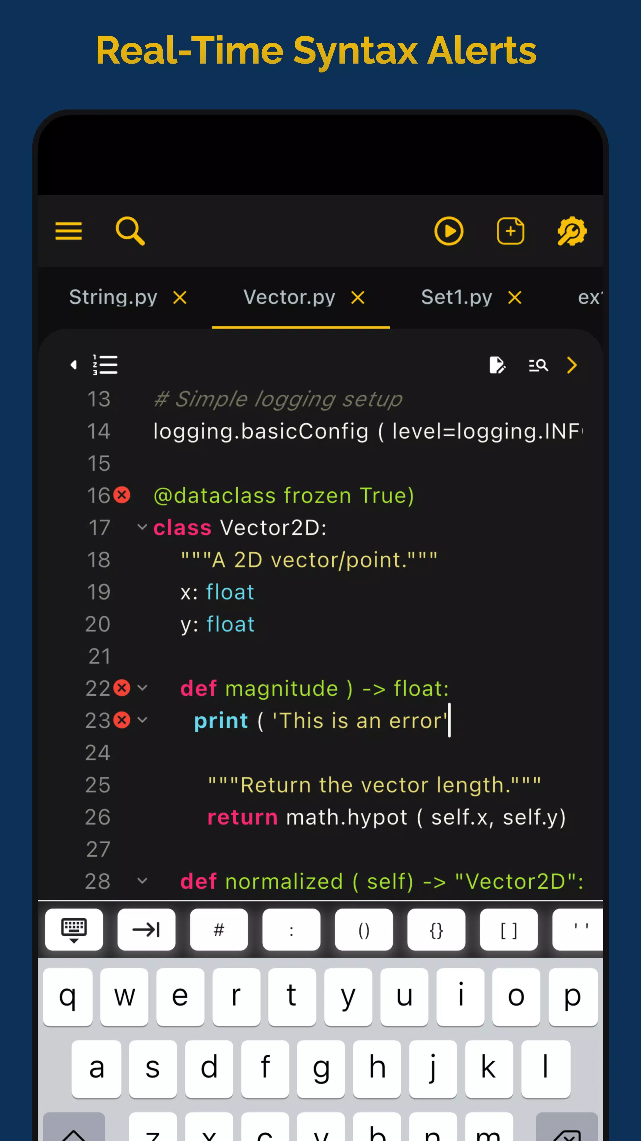This screenshot has width=641, height=1141.
Task: Toggle the numbered outline list icon
Action: pos(105,365)
